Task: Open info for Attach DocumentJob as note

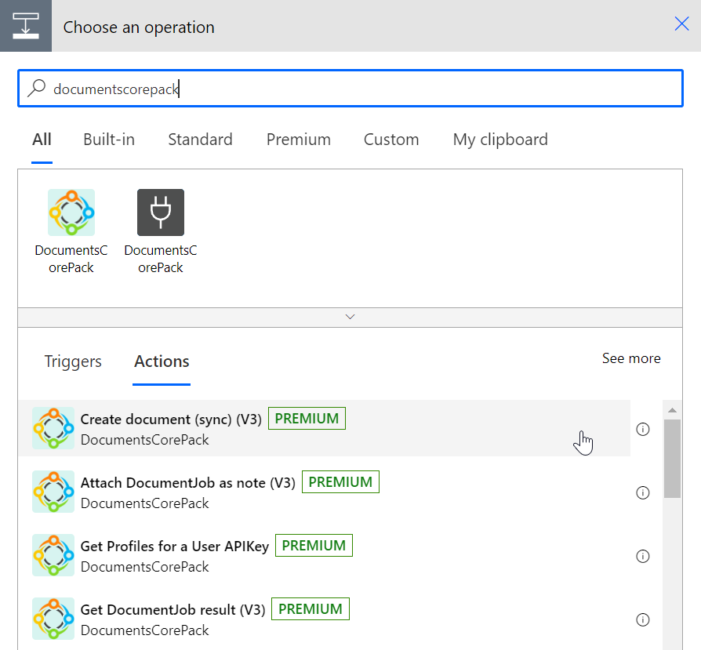Action: [642, 492]
